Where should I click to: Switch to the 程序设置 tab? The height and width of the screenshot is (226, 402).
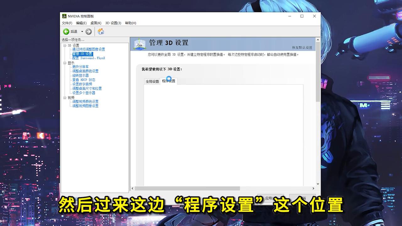168,81
